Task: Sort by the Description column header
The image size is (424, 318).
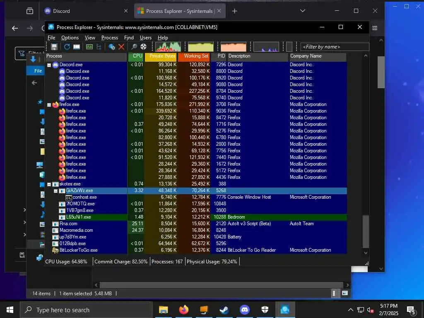Action: click(258, 56)
